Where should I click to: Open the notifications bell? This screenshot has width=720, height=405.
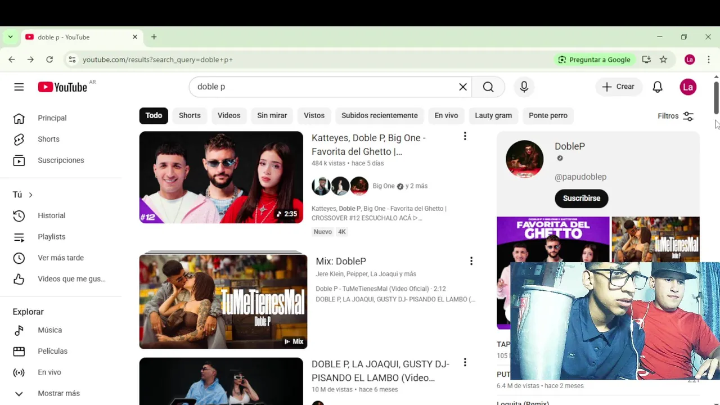coord(658,87)
